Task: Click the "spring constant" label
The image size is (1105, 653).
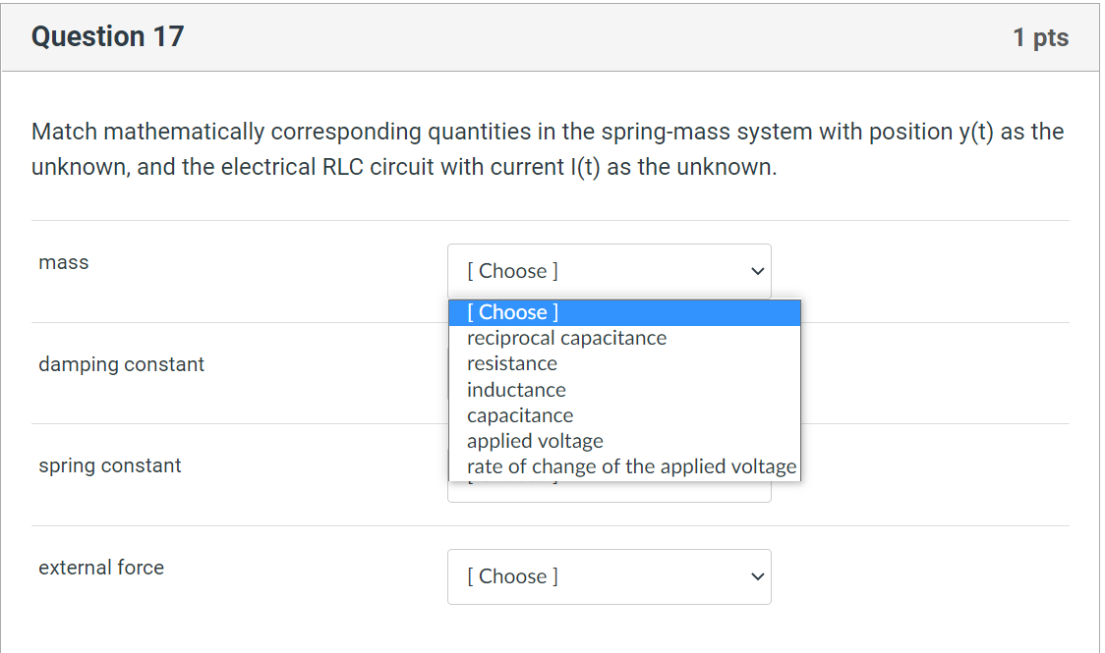Action: [109, 465]
